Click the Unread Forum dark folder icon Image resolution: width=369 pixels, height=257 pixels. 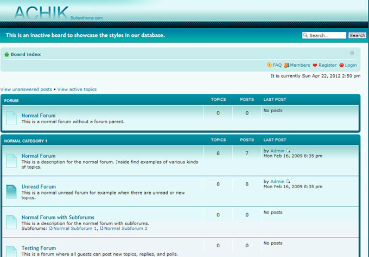11,191
